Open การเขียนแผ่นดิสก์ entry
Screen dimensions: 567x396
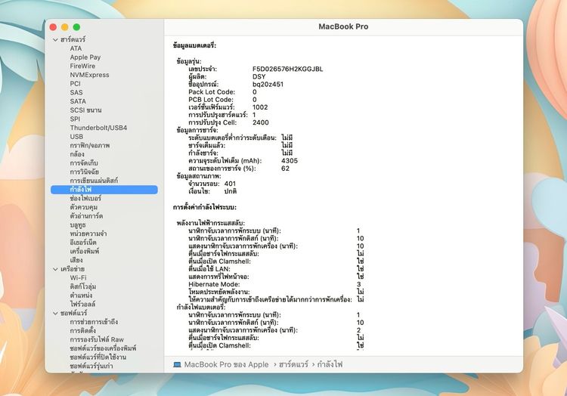[x=94, y=181]
